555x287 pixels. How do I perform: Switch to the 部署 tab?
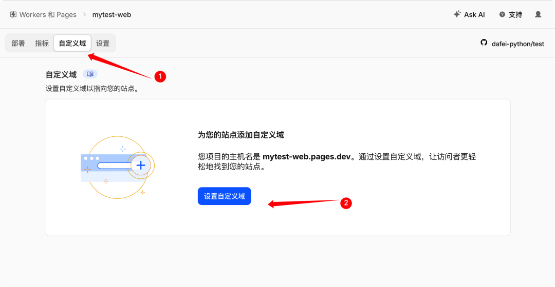click(x=18, y=43)
